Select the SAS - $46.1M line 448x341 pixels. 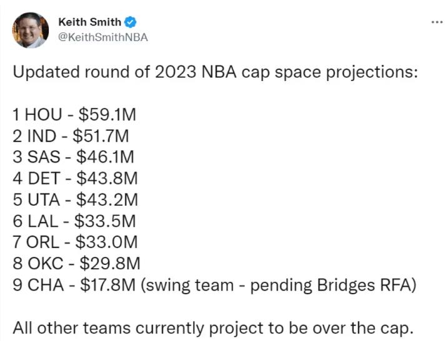point(72,156)
